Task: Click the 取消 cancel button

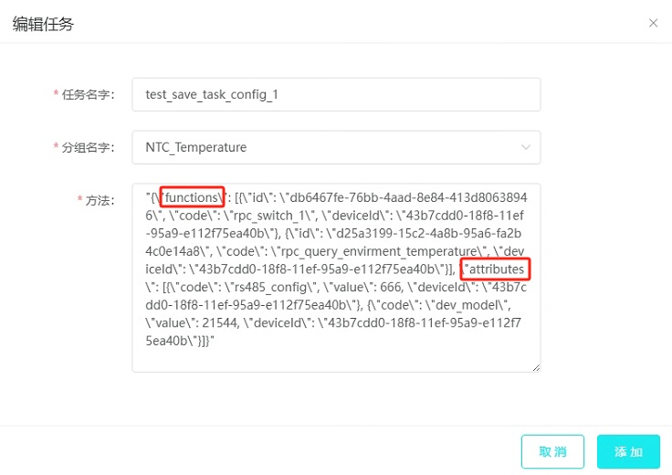Action: [552, 451]
